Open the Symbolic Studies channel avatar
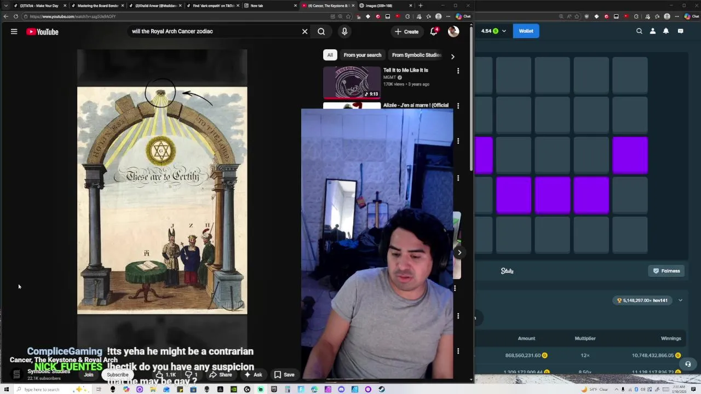The image size is (701, 394). point(16,375)
